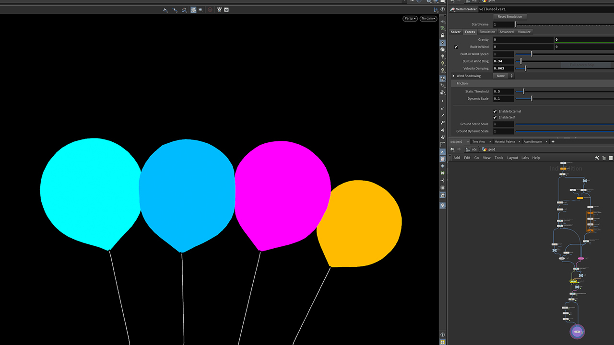The width and height of the screenshot is (614, 345).
Task: Click the highlighted viewport toolbar icon
Action: tap(193, 10)
